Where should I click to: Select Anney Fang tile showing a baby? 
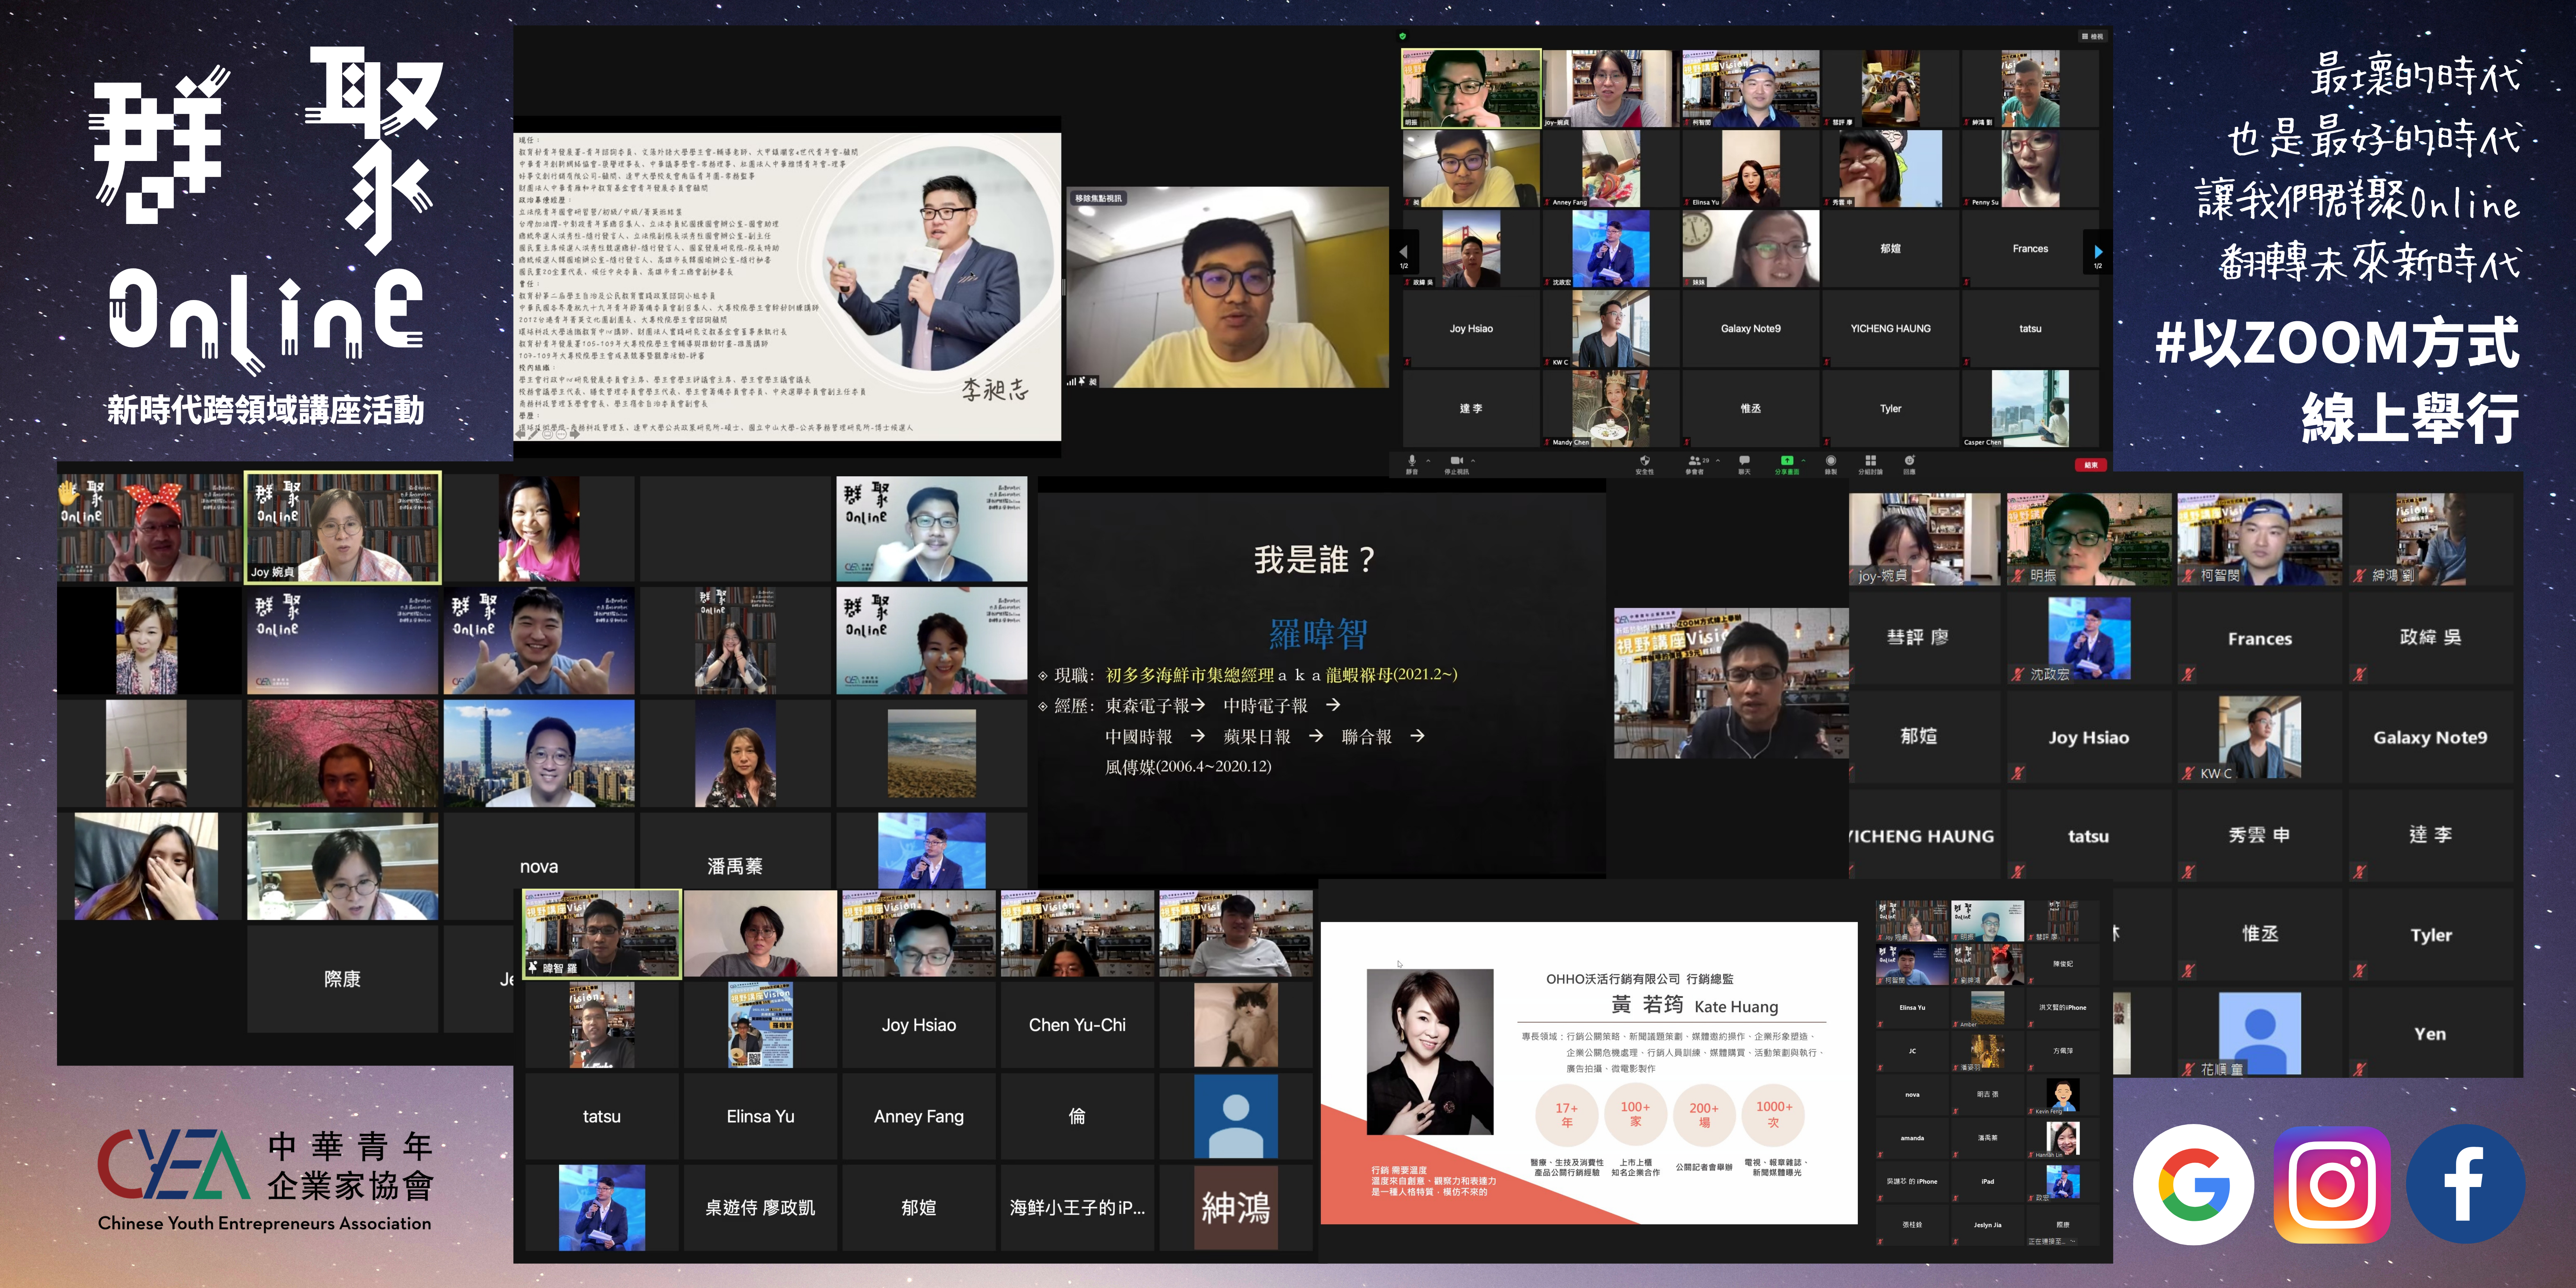1611,168
